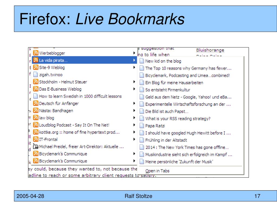Click 'Die Bild ist auch Papst...' text
277x207 pixels.
167,111
